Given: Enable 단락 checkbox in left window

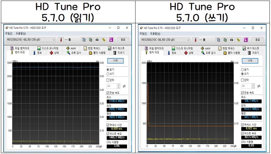Looking at the screenshot, I should (x=108, y=80).
